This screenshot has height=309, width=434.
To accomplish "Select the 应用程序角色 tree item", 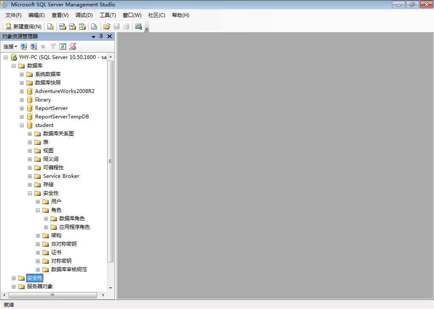I will point(75,227).
